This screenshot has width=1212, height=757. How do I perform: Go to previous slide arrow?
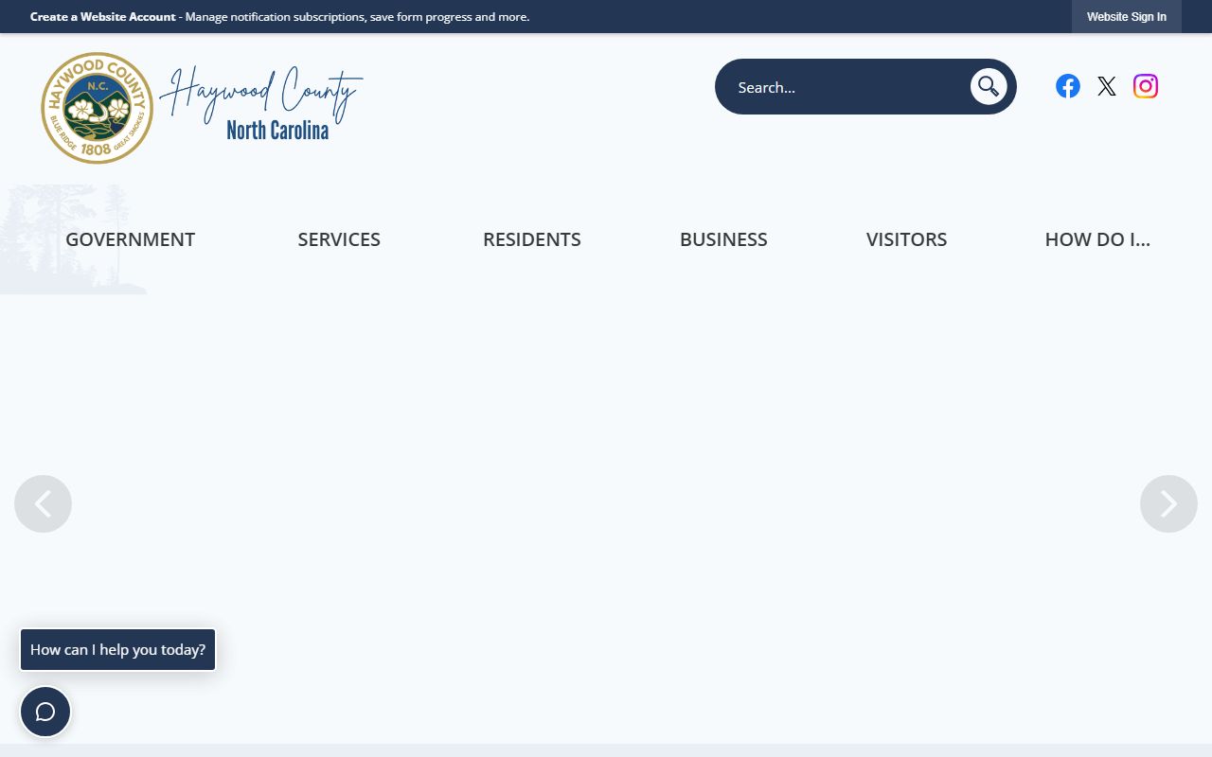(43, 503)
